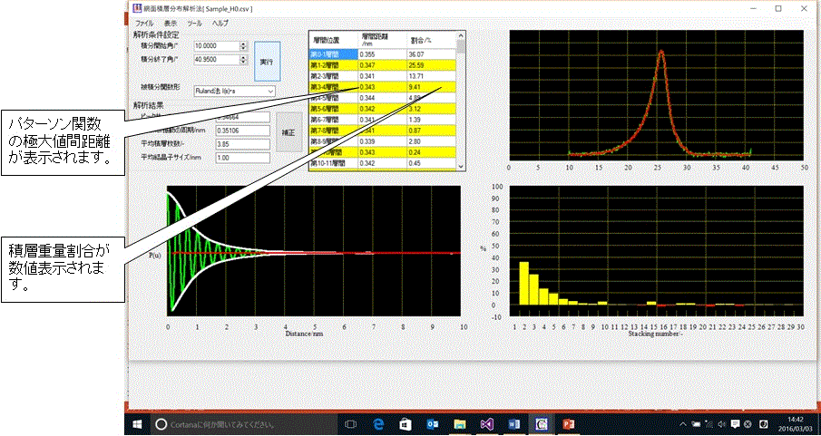Click the 10.0000 start angle field
The width and height of the screenshot is (821, 436).
(215, 45)
